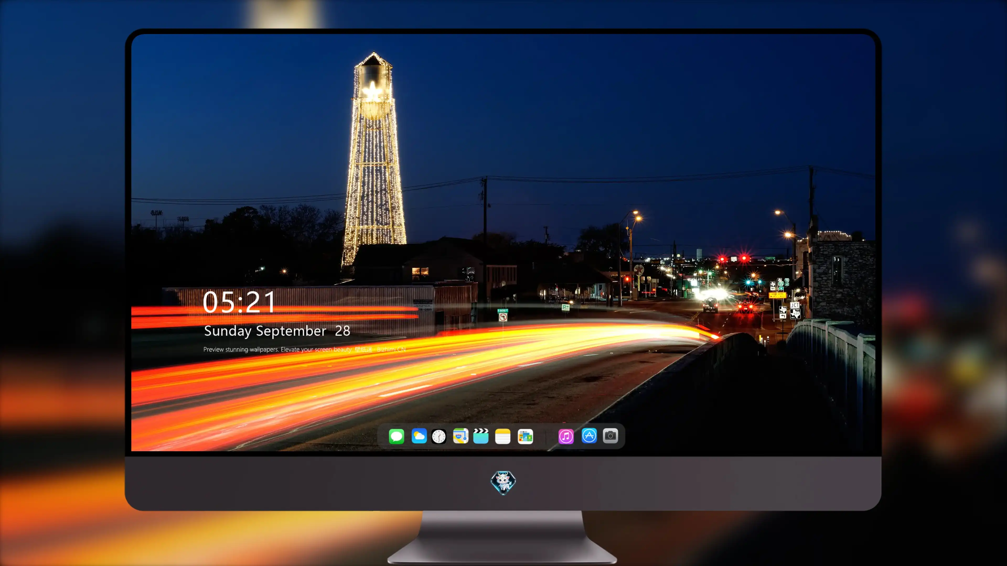
Task: Launch the Videos clapperboard app
Action: (481, 436)
